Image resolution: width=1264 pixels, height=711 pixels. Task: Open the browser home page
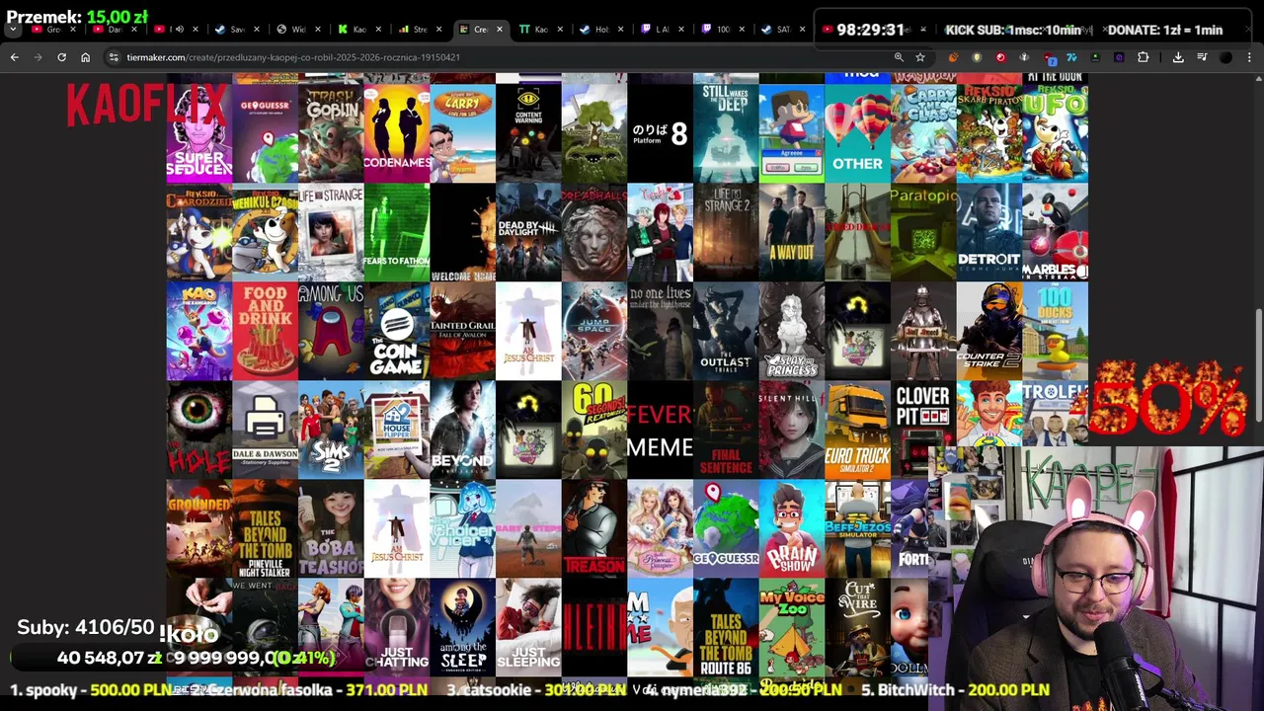tap(85, 57)
